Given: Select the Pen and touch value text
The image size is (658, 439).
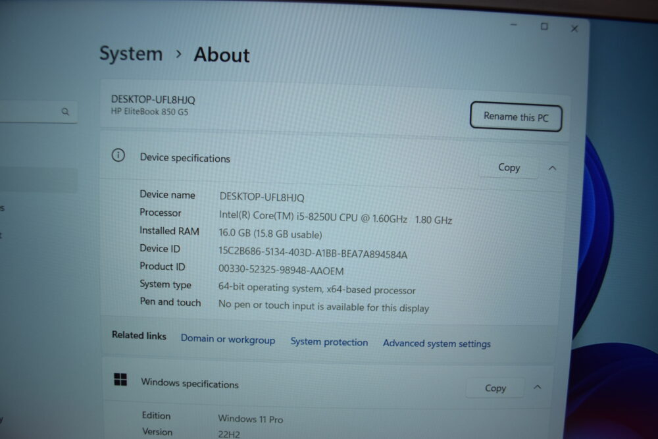Looking at the screenshot, I should 324,306.
